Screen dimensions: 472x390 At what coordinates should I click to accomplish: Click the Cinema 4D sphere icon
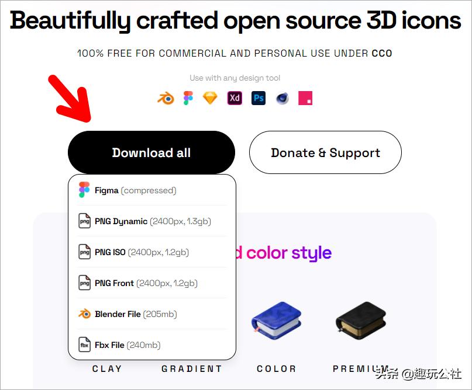click(282, 98)
